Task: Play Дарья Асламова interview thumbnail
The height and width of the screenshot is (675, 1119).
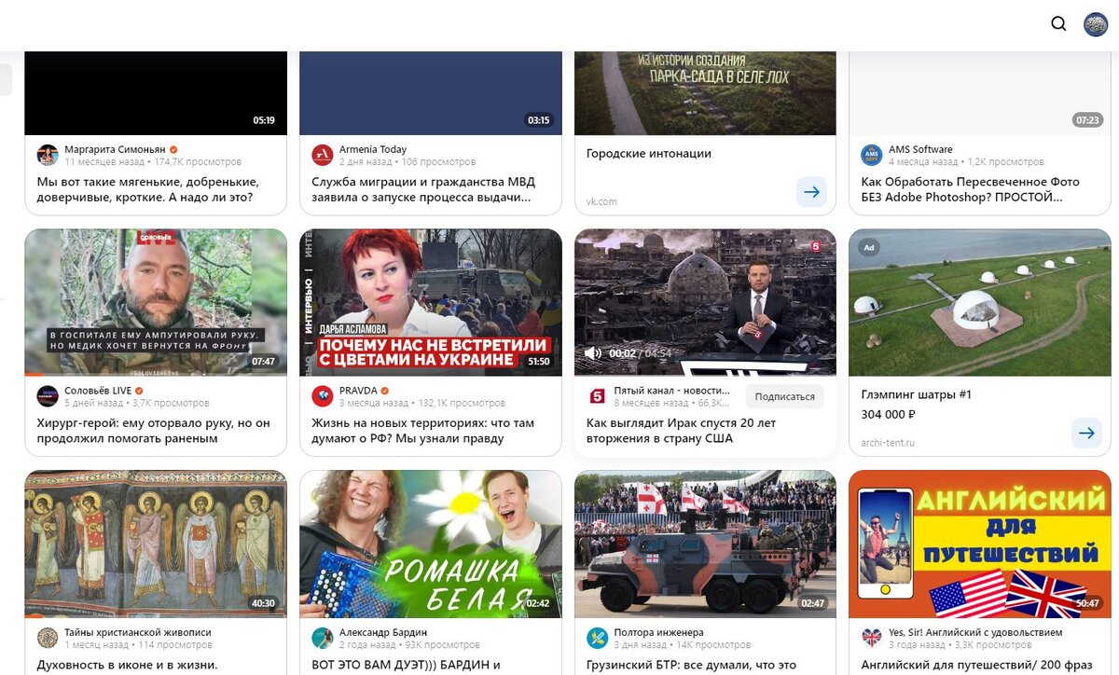Action: click(431, 302)
